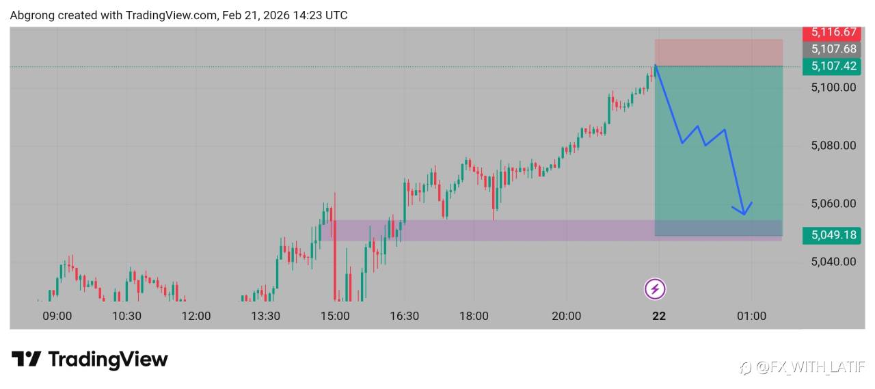The image size is (875, 389).
Task: Click the bold 22 date label
Action: pyautogui.click(x=659, y=316)
